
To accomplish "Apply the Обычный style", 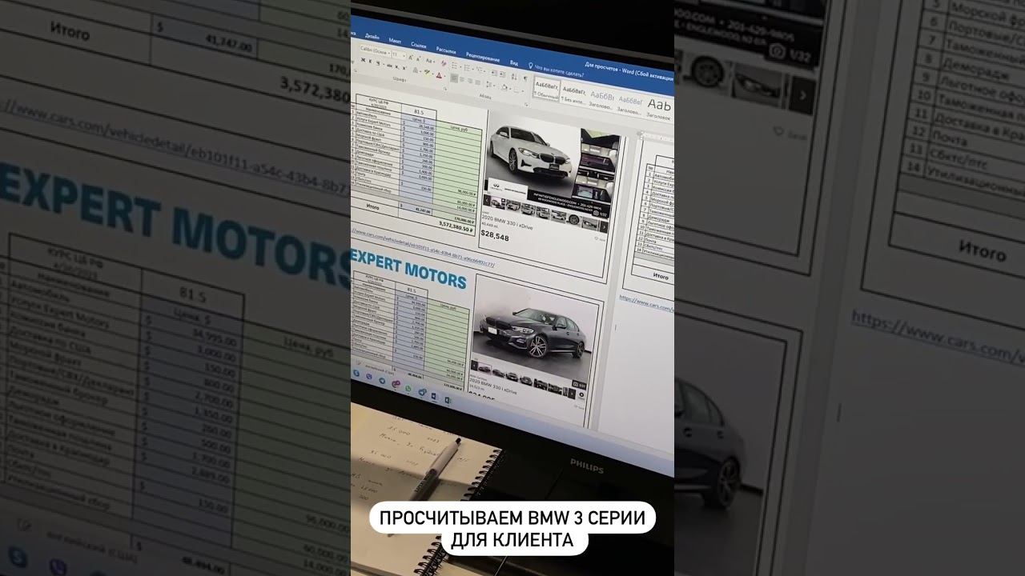I will coord(546,86).
